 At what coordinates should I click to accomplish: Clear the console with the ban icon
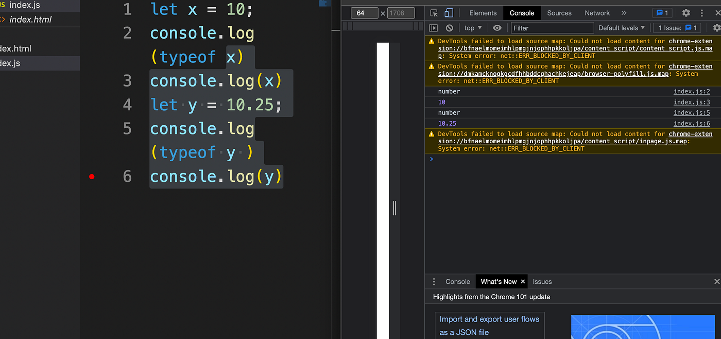449,28
